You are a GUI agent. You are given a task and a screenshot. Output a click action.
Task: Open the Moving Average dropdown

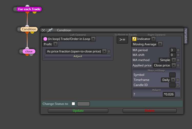(160, 44)
